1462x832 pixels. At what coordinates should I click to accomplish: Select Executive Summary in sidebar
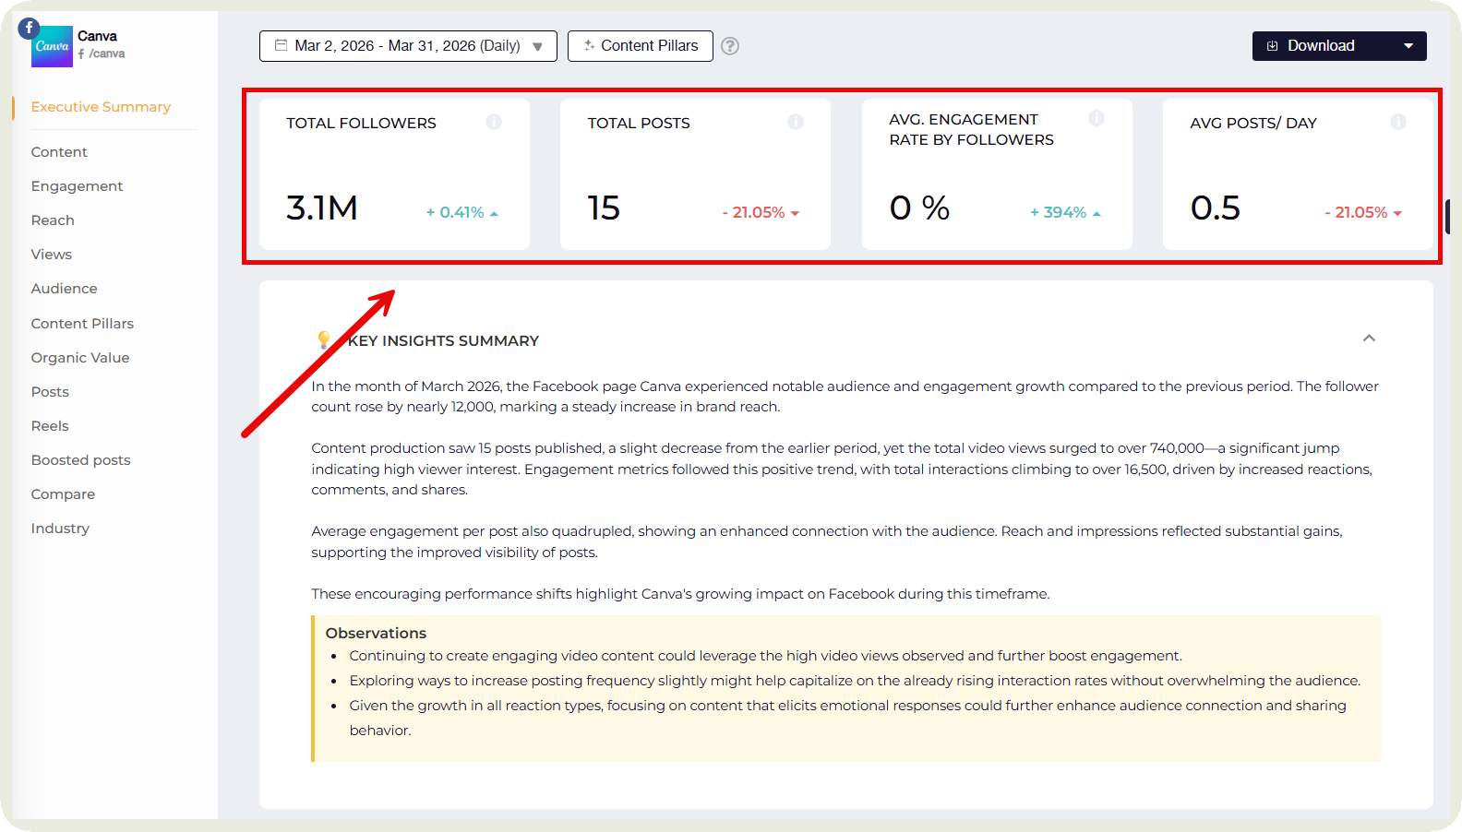coord(101,107)
